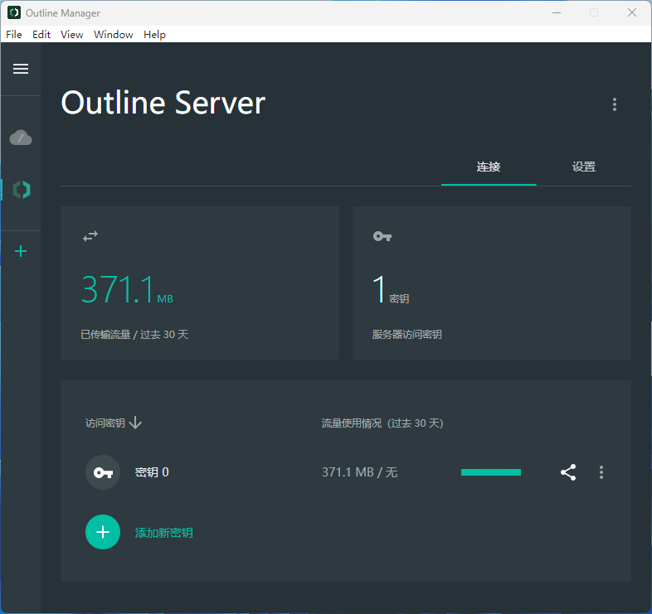The image size is (652, 614).
Task: Open server options three-dot menu
Action: pyautogui.click(x=615, y=104)
